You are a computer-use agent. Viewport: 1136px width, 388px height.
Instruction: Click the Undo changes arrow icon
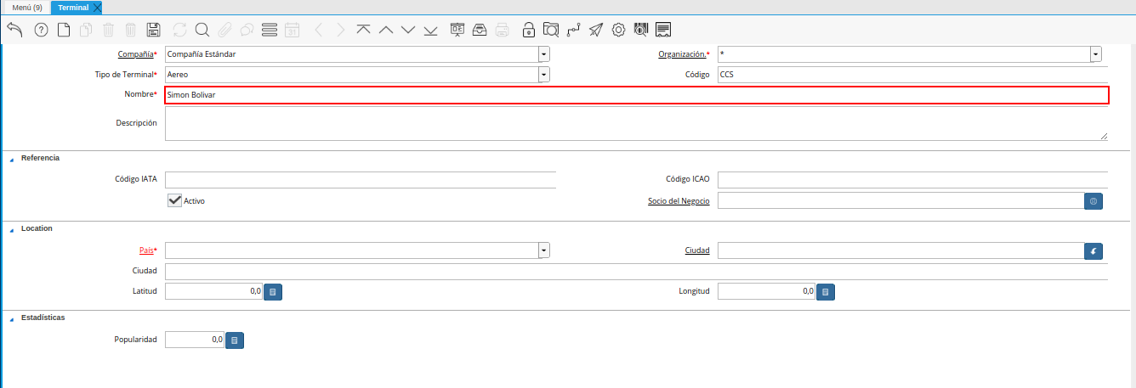click(x=14, y=30)
